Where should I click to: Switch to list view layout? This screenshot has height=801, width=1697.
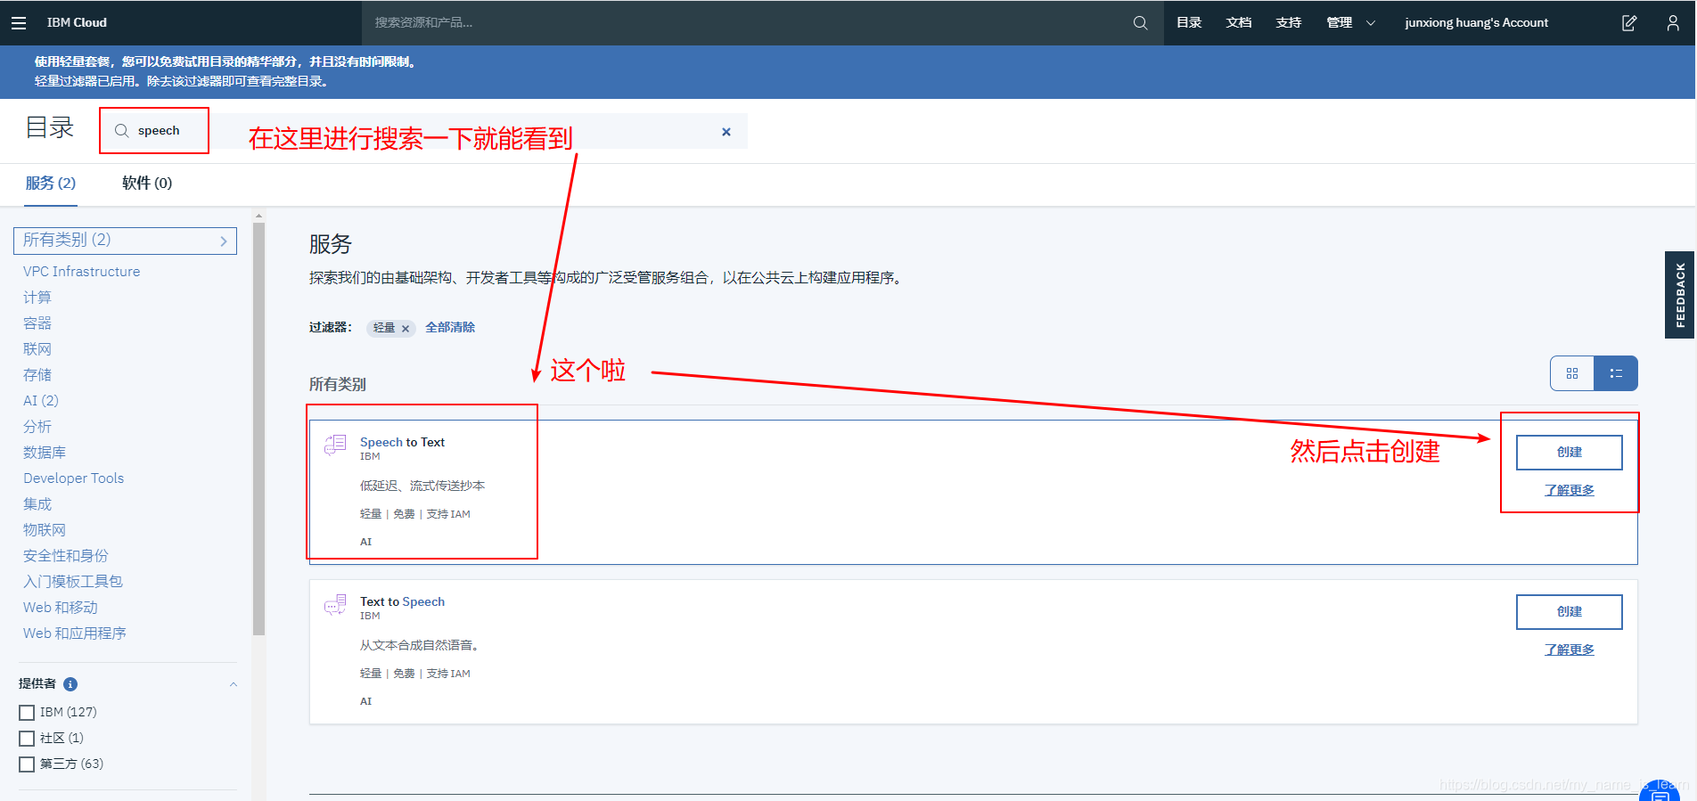click(1616, 373)
